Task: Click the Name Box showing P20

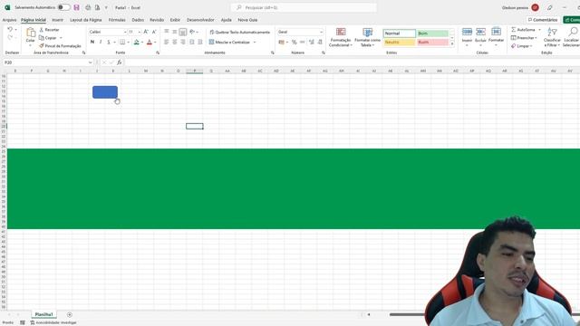Action: click(x=46, y=62)
